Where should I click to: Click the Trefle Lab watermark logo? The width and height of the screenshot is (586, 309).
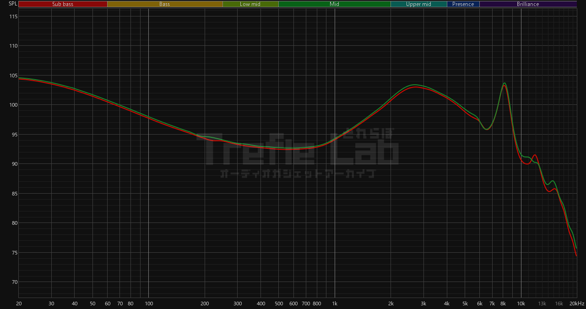[x=302, y=147]
